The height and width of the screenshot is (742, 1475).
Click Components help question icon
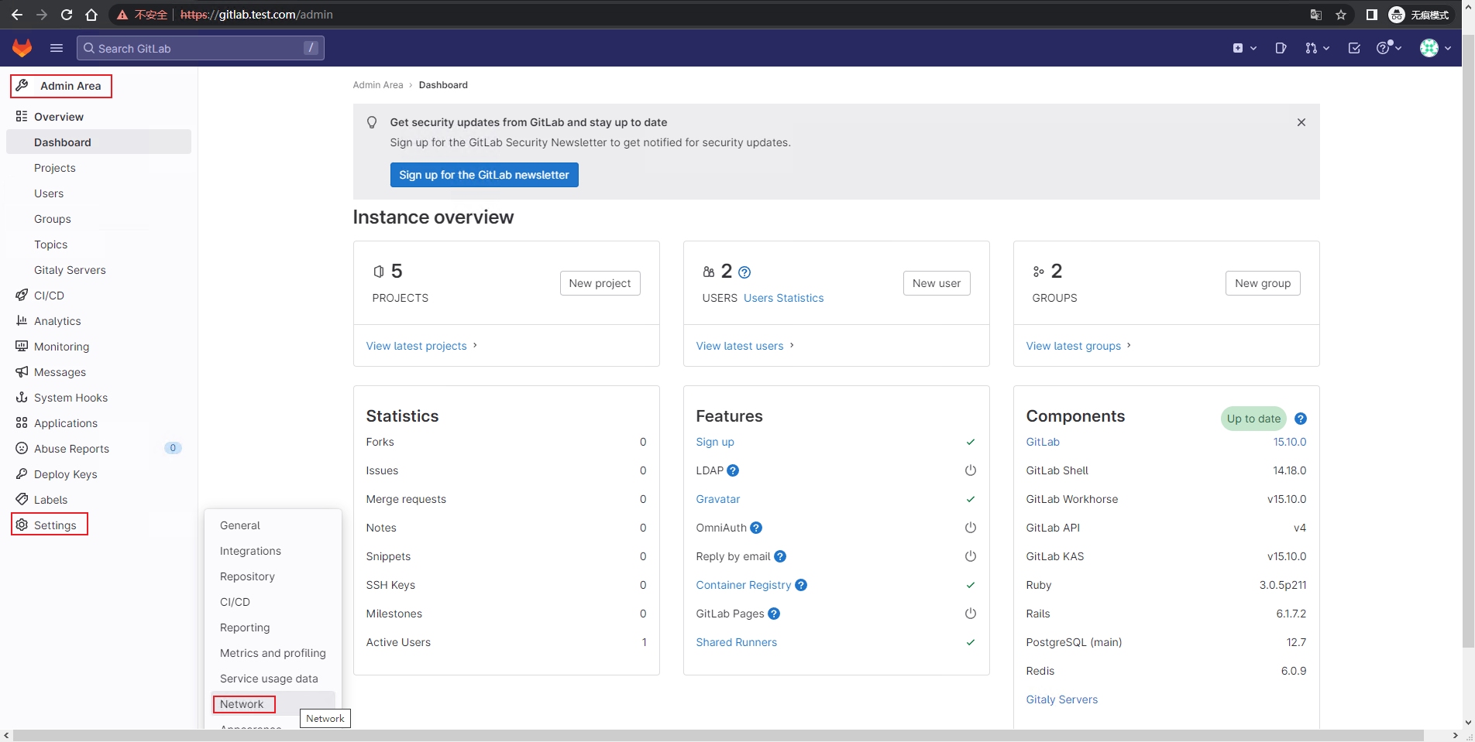coord(1301,419)
